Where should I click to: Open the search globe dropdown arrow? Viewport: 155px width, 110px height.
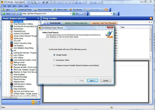pyautogui.click(x=117, y=14)
